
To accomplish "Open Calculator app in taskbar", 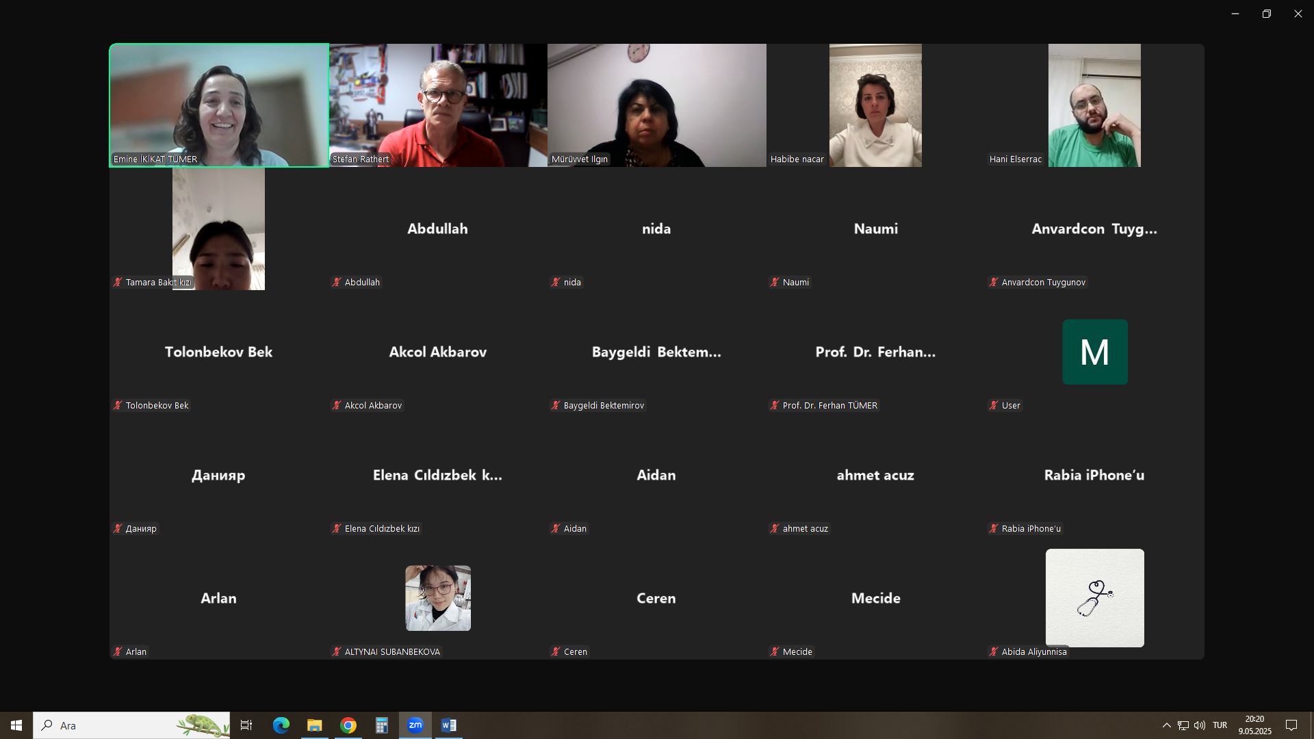I will [382, 725].
